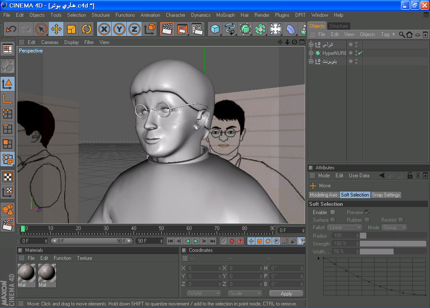Open the deformer objects icon
430x308 pixels.
point(291,29)
